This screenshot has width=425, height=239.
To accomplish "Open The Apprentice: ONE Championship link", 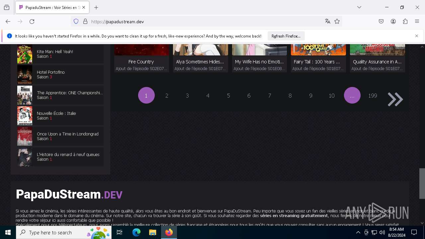I will click(70, 93).
